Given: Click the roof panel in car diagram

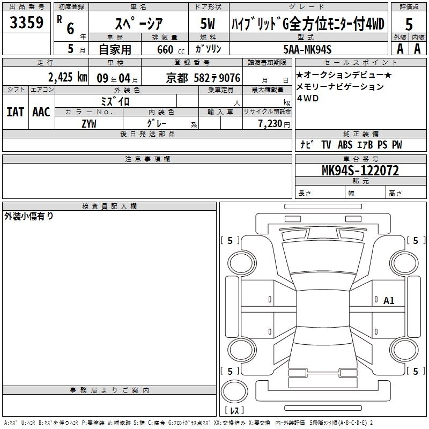Looking at the screenshot, I should click(x=323, y=308).
